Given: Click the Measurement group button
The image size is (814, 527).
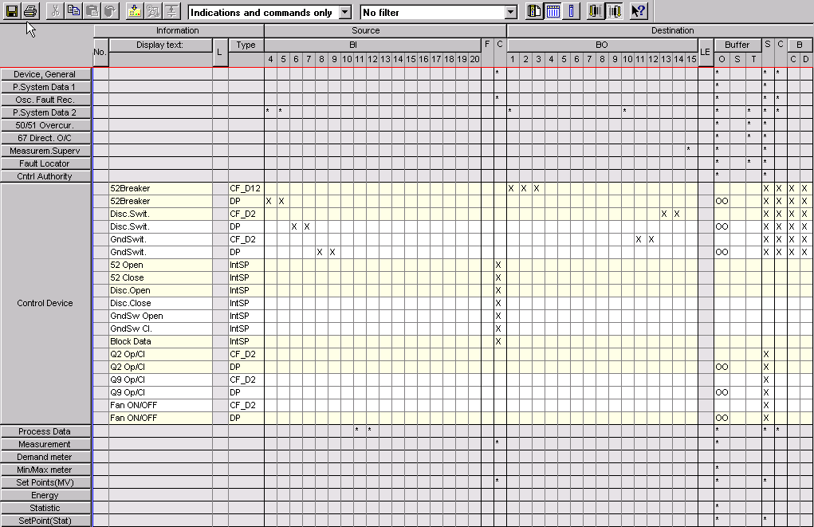Looking at the screenshot, I should click(45, 444).
